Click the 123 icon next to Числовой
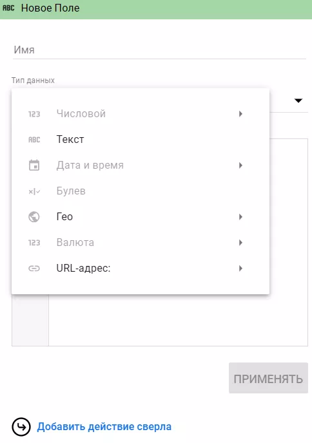The height and width of the screenshot is (443, 312). coord(34,114)
